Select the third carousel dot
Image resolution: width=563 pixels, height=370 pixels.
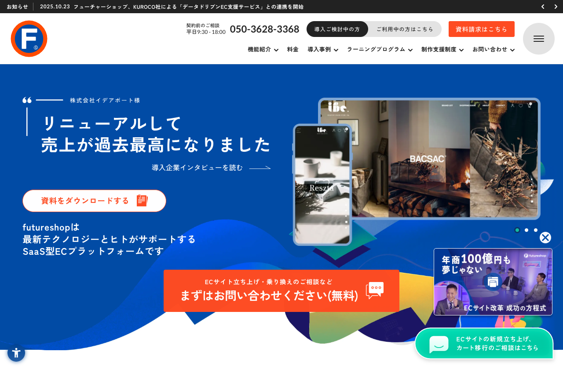[x=535, y=230]
